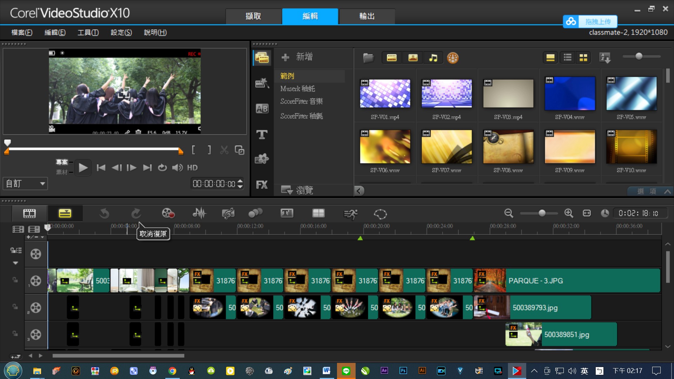Toggle photo files display in library
This screenshot has width=674, height=379.
pyautogui.click(x=413, y=58)
